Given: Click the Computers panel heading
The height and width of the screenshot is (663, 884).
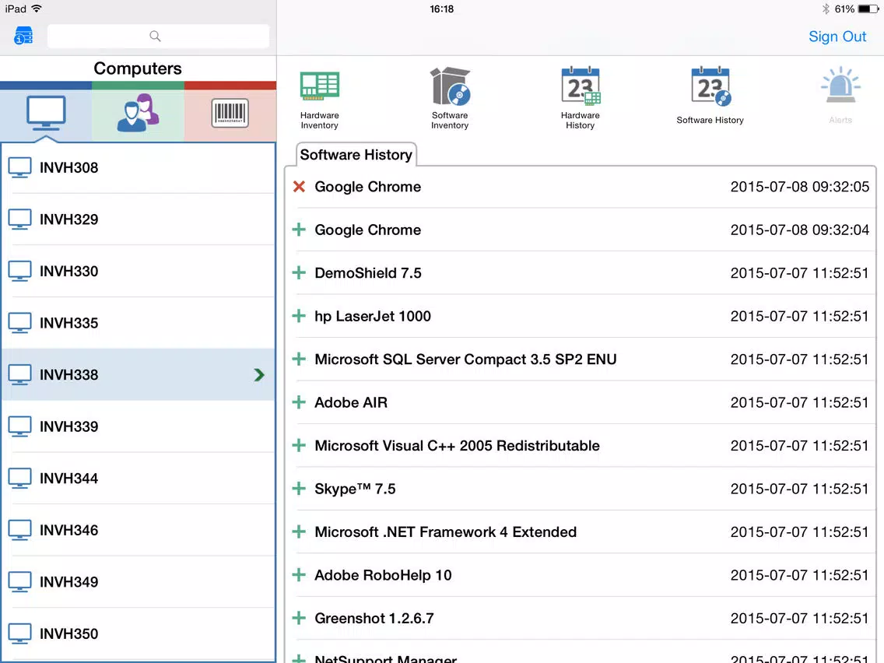Looking at the screenshot, I should tap(138, 68).
